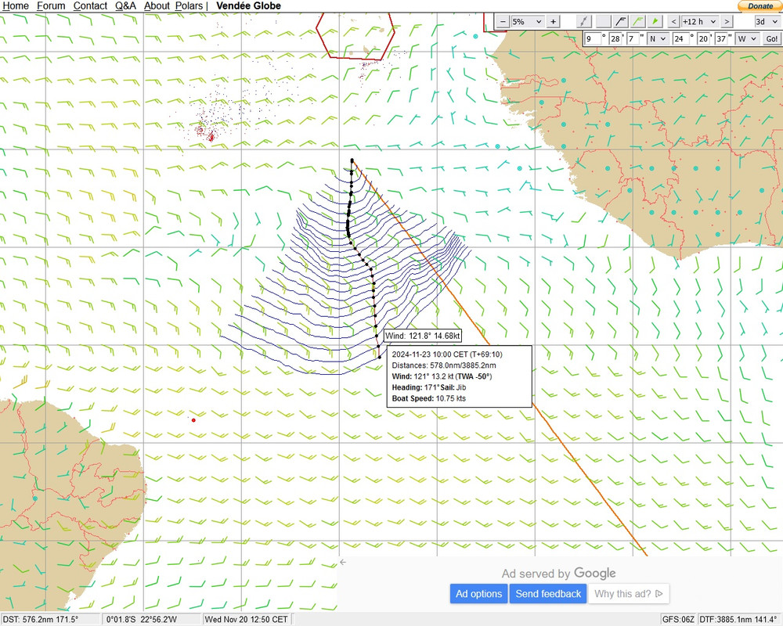Click the ad panel back arrow
The width and height of the screenshot is (783, 626).
343,562
